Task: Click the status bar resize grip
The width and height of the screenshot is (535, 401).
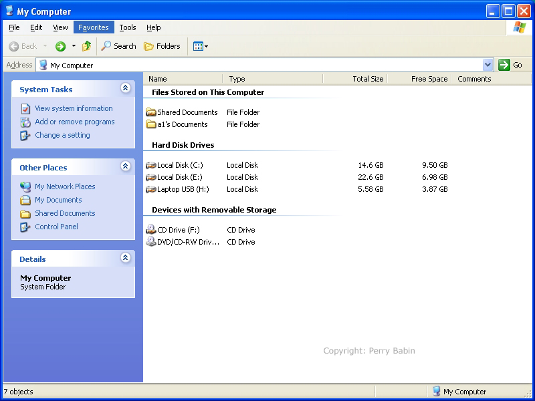Action: (528, 394)
